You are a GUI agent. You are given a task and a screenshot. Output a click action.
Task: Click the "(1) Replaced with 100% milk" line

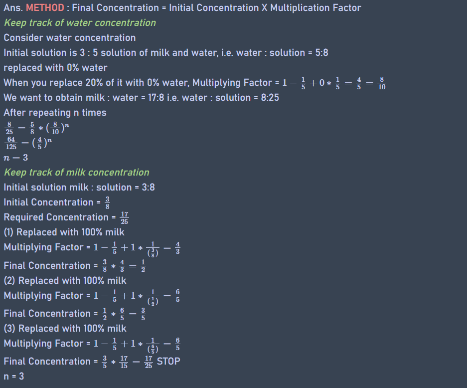[64, 232]
